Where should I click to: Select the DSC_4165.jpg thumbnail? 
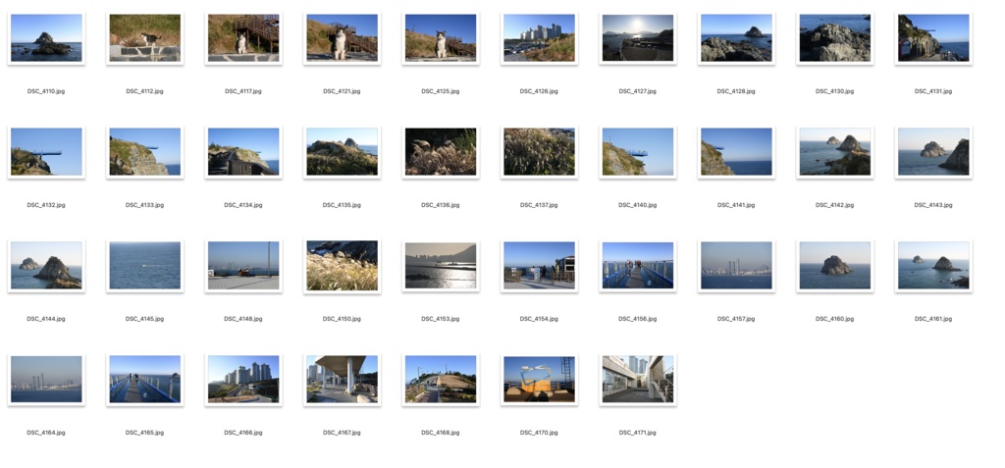coord(145,380)
